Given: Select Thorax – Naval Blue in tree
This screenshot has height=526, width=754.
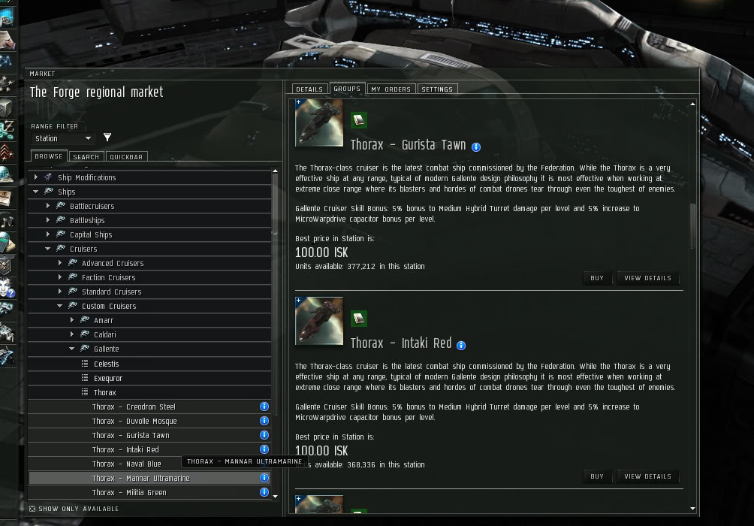Looking at the screenshot, I should click(x=126, y=464).
